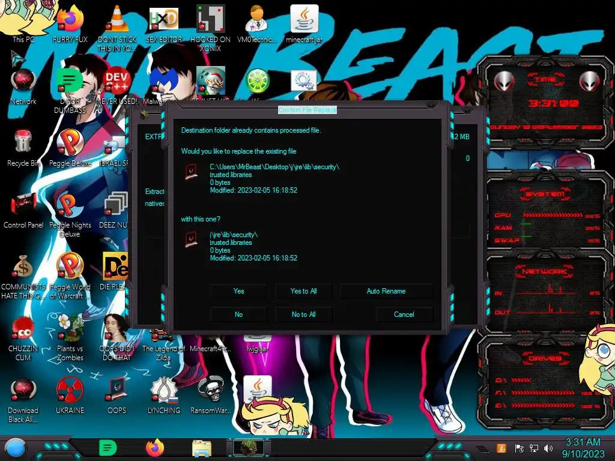
Task: Launch Peggle Deluxe from desktop
Action: 70,148
